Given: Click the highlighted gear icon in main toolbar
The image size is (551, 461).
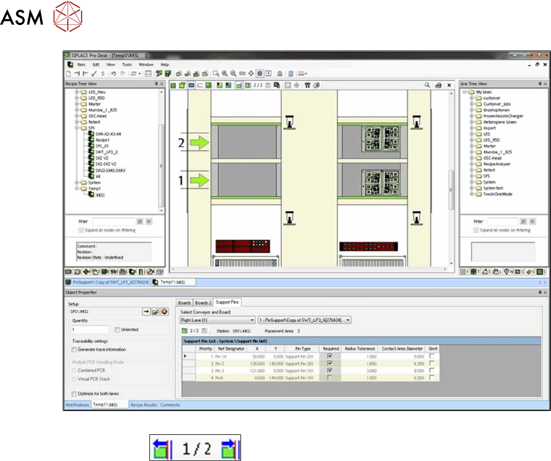Looking at the screenshot, I should 260,73.
